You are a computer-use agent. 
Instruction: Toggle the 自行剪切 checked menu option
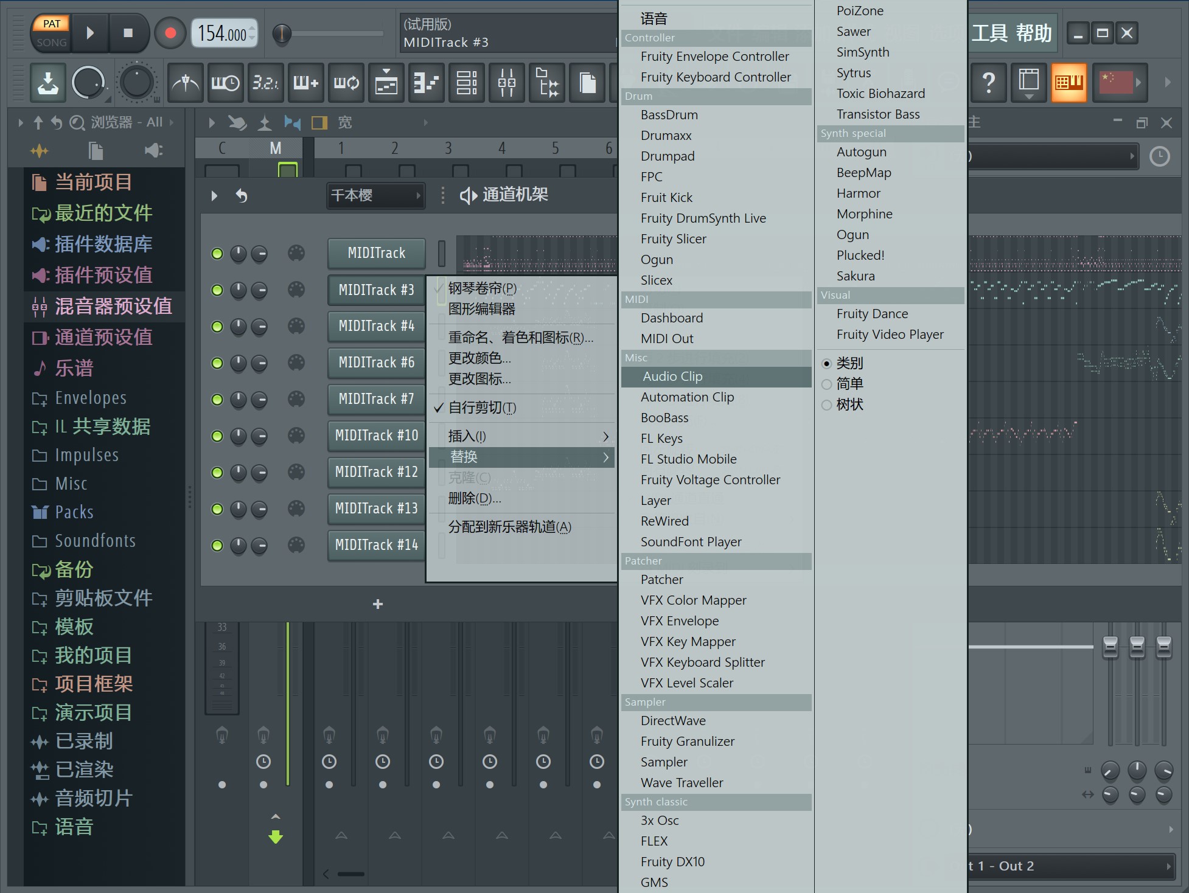(521, 408)
